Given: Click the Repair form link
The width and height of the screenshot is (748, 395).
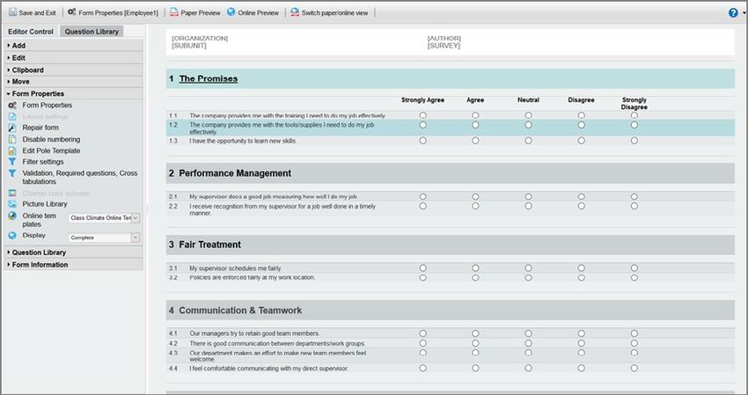Looking at the screenshot, I should point(40,128).
